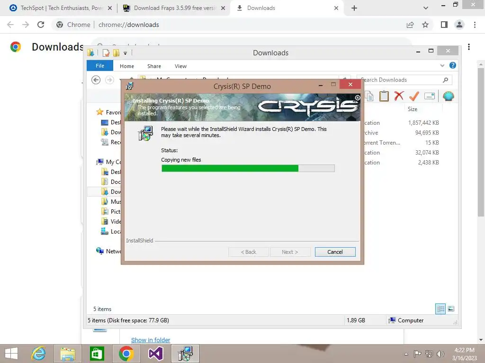Select Local Disk in navigation pane

[x=111, y=231]
